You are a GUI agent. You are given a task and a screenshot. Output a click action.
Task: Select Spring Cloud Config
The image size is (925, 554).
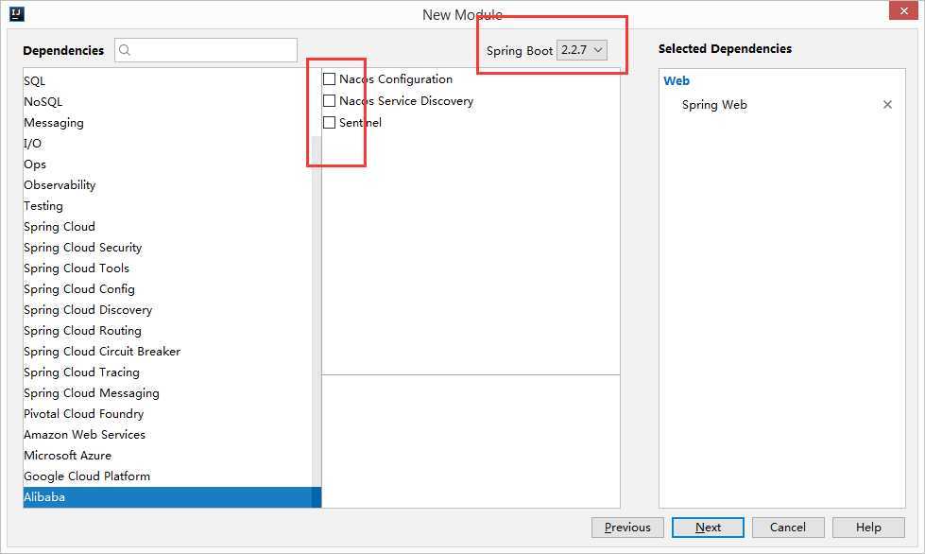[x=167, y=289]
